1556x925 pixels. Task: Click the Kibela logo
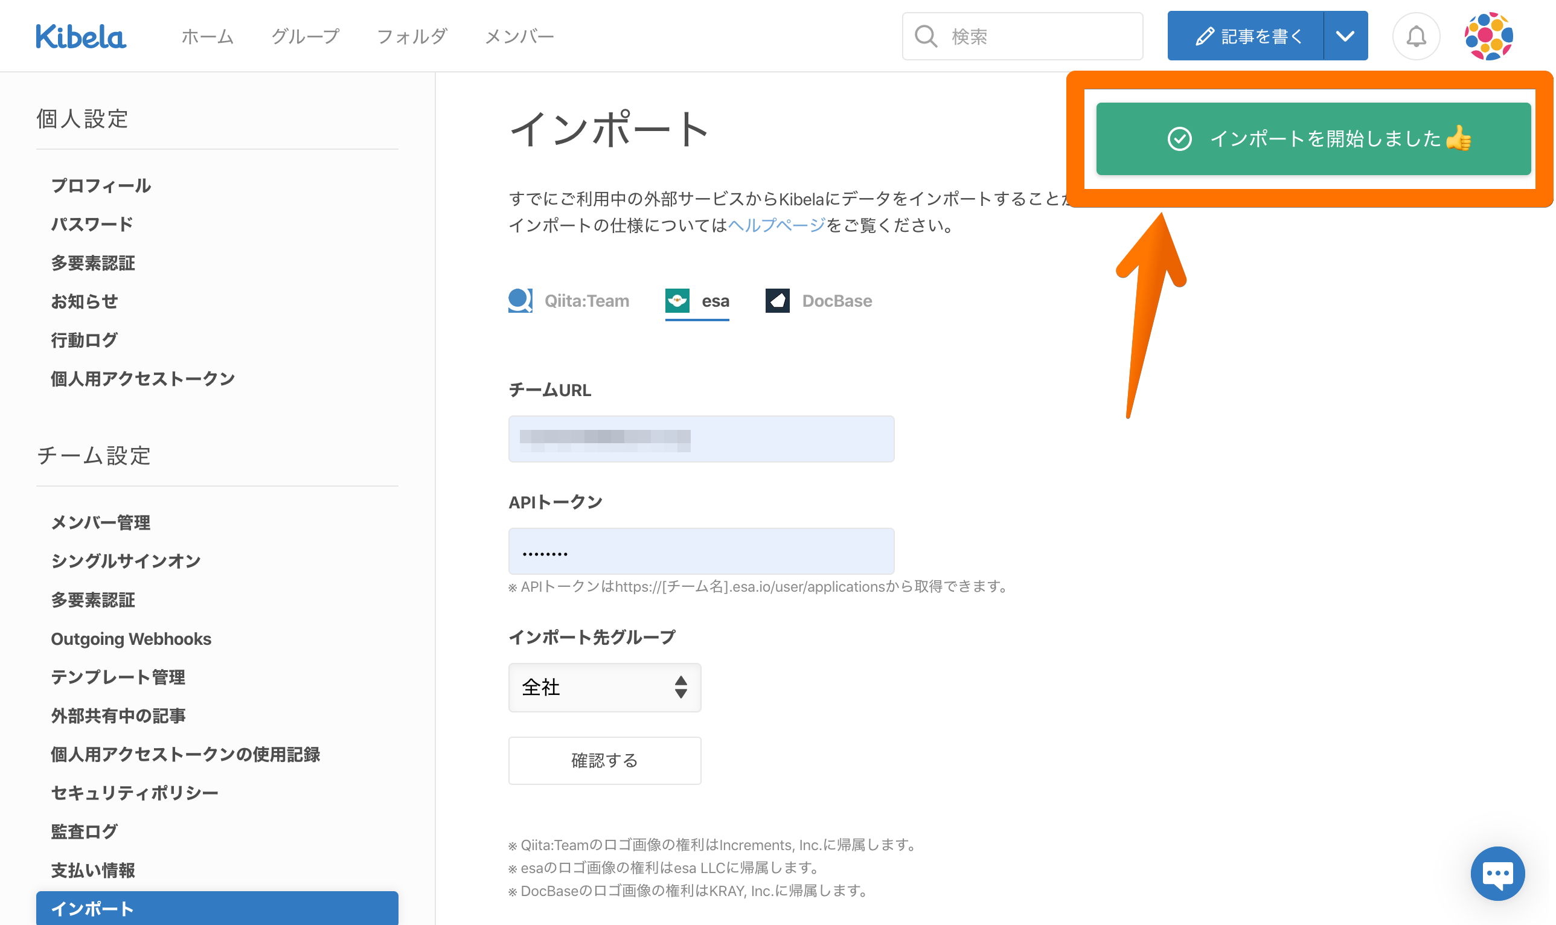81,36
